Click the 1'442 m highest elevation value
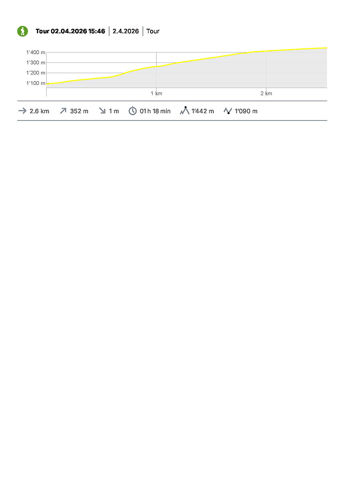 (203, 111)
